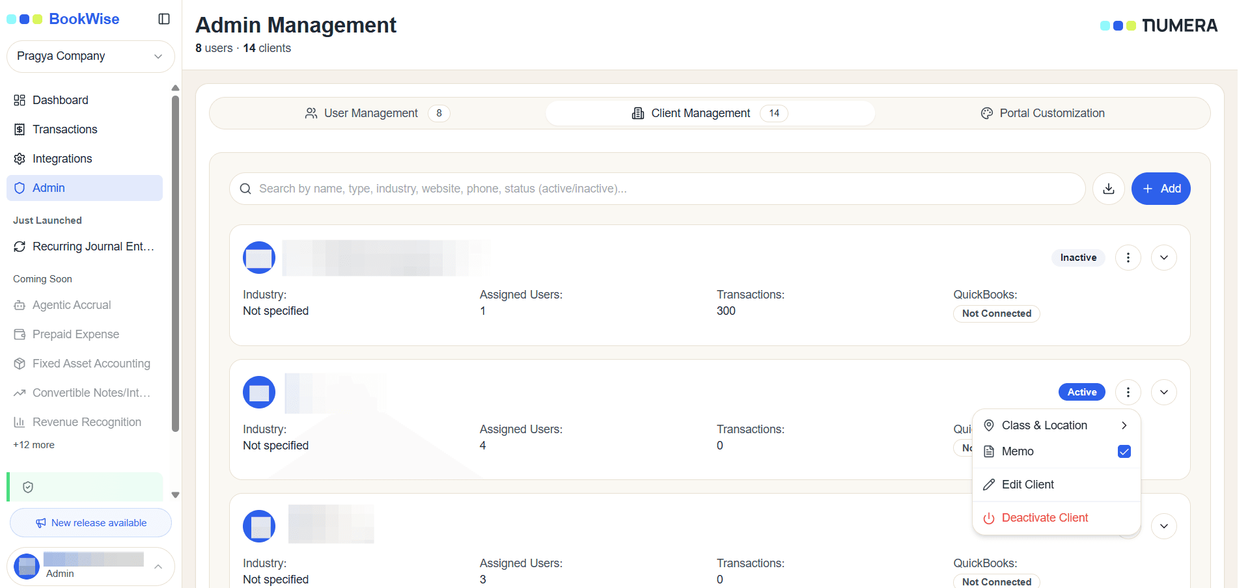Click the Active status badge
This screenshot has width=1250, height=588.
coord(1082,392)
